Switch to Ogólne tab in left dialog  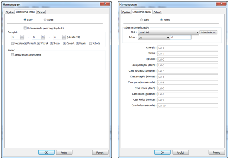pyautogui.click(x=10, y=12)
